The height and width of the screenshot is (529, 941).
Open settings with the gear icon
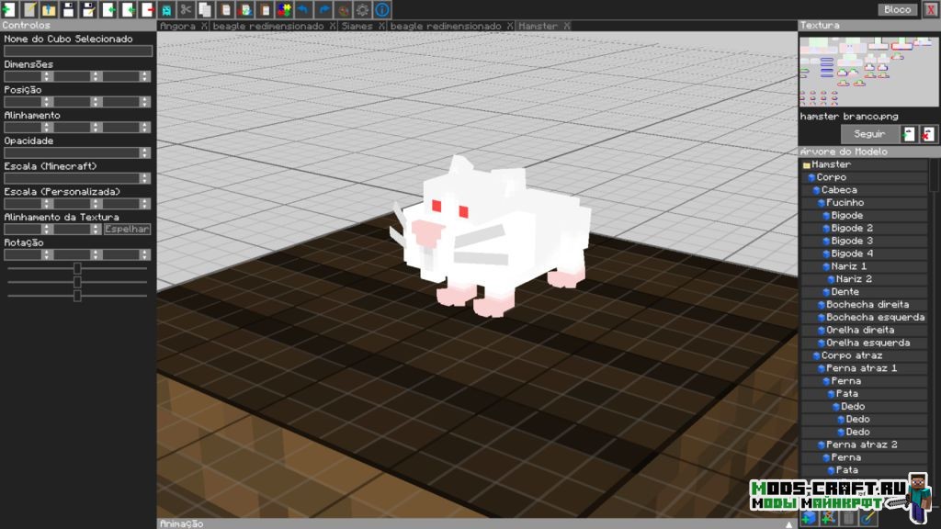363,9
